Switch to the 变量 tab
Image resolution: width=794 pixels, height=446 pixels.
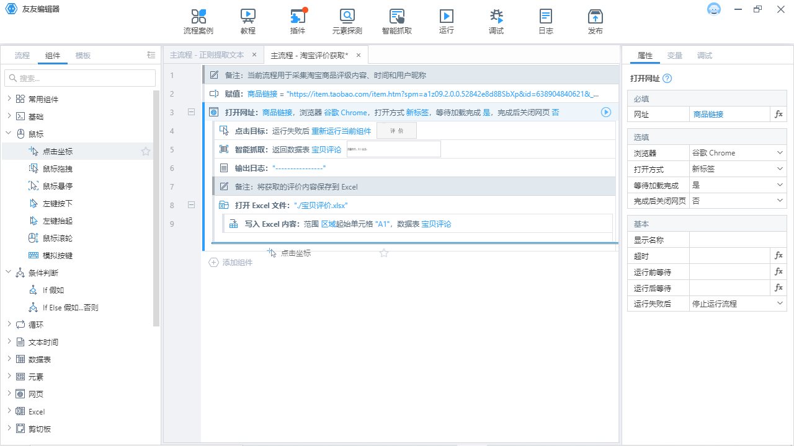pyautogui.click(x=675, y=55)
